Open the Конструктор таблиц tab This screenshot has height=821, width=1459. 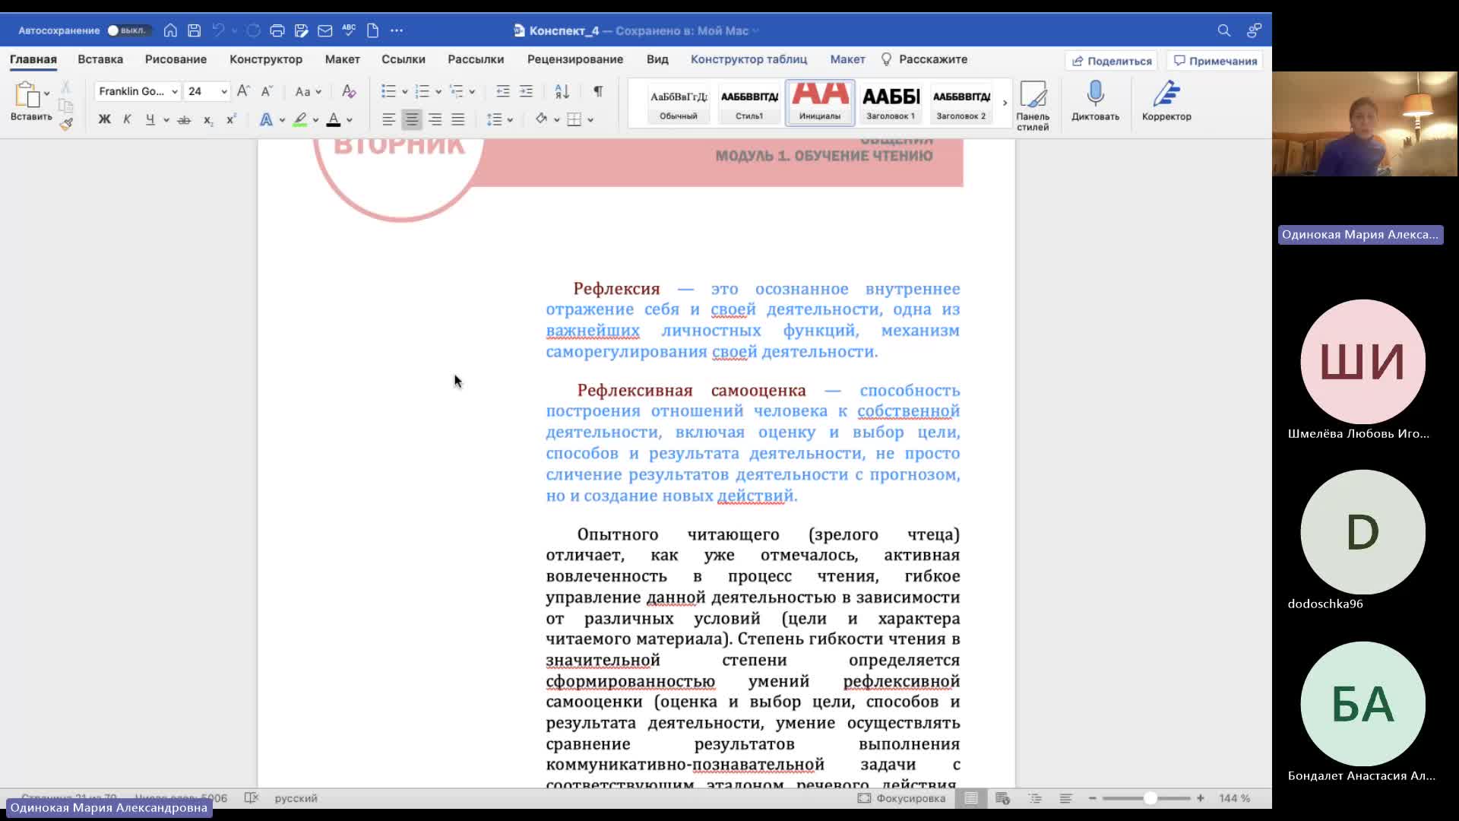[748, 59]
